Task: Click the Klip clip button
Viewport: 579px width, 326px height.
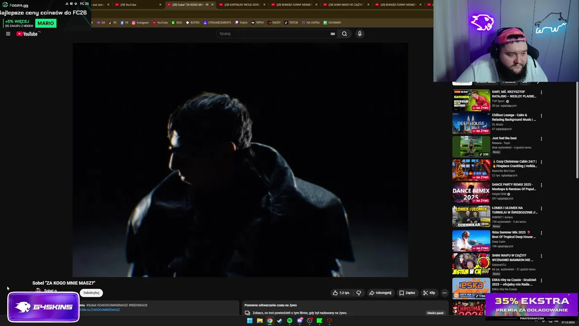Action: pos(429,292)
